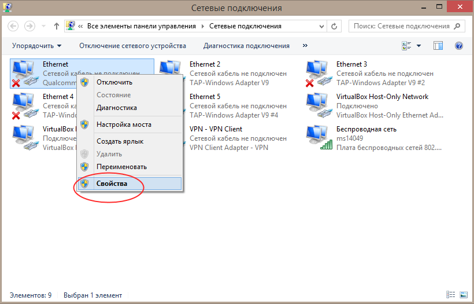Click the change view icon
Screen dimensions: 474x304
coord(406,46)
